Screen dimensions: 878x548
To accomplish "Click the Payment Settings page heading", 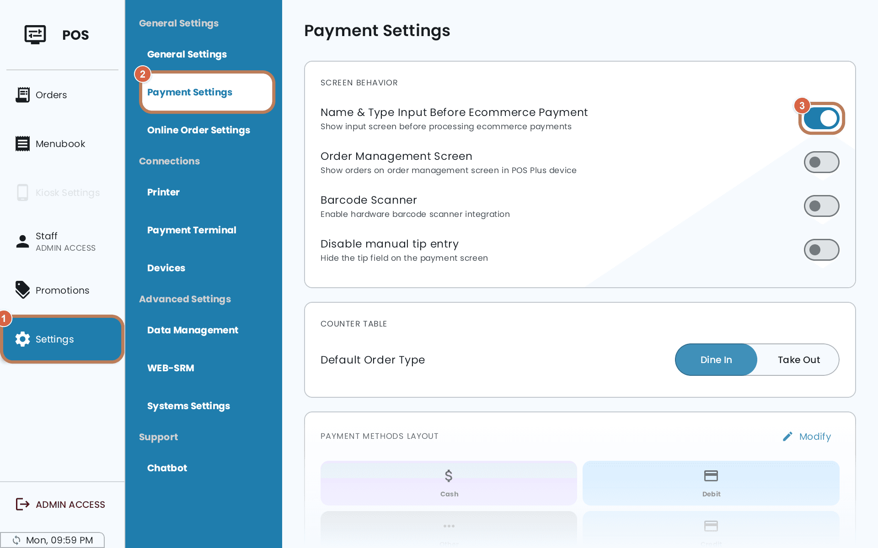I will tap(377, 31).
